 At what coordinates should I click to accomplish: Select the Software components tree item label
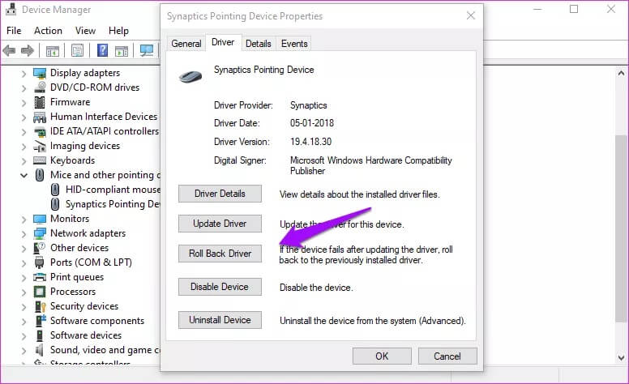pyautogui.click(x=97, y=321)
